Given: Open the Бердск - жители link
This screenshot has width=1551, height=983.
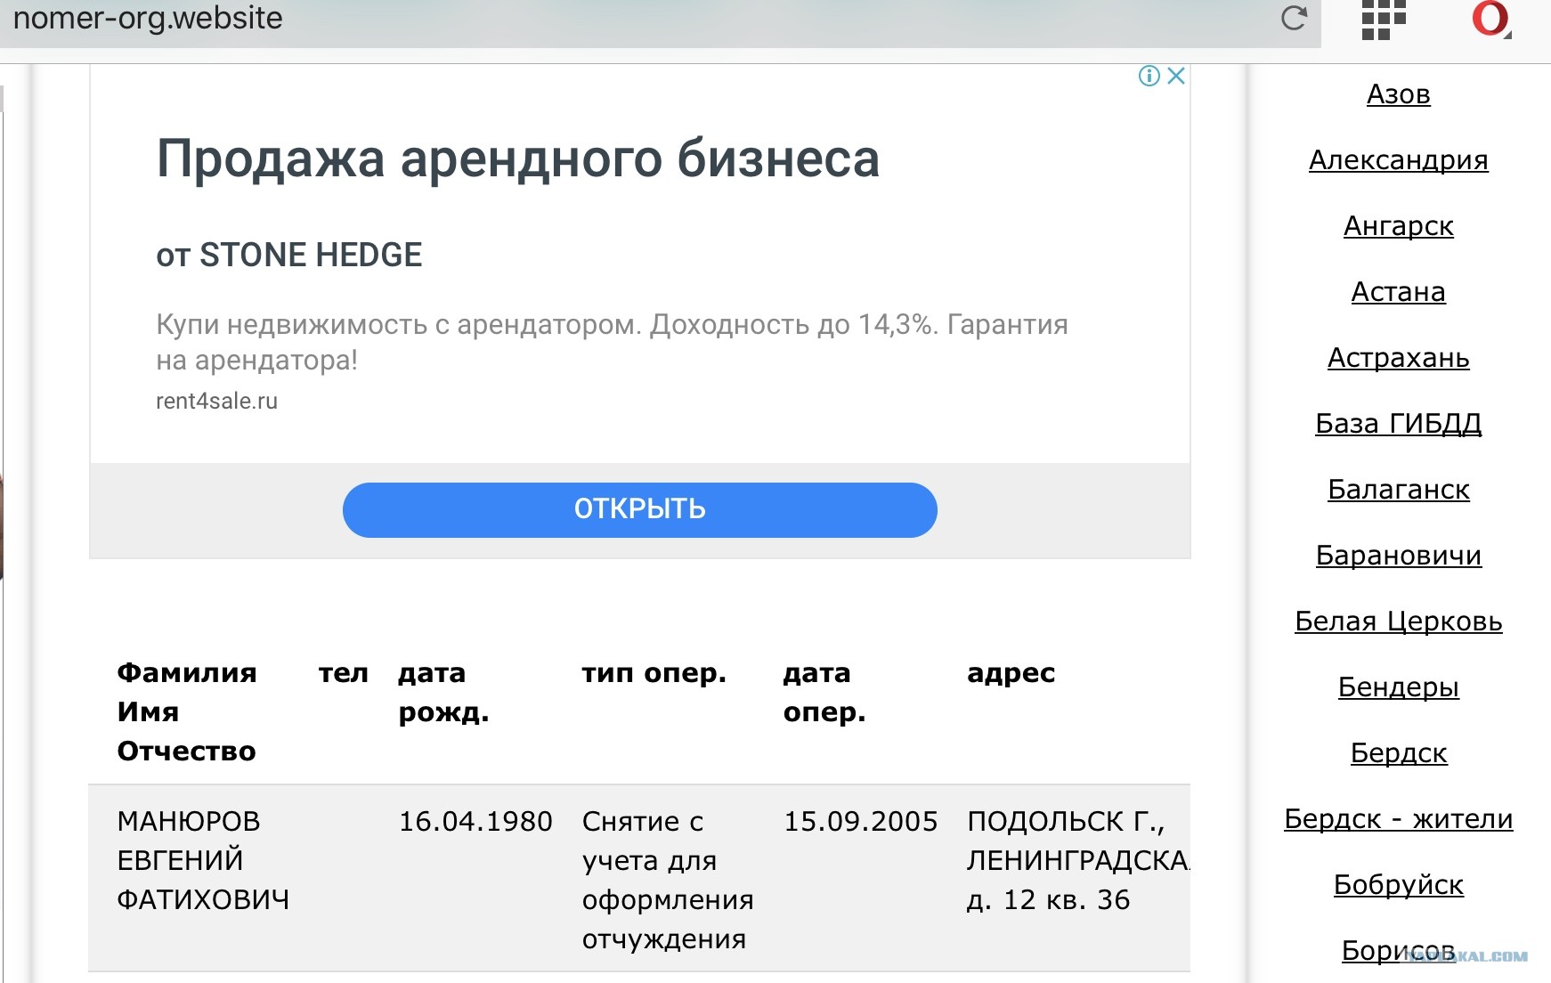Looking at the screenshot, I should click(x=1398, y=818).
